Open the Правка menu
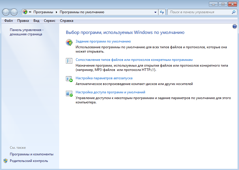 click(x=23, y=21)
